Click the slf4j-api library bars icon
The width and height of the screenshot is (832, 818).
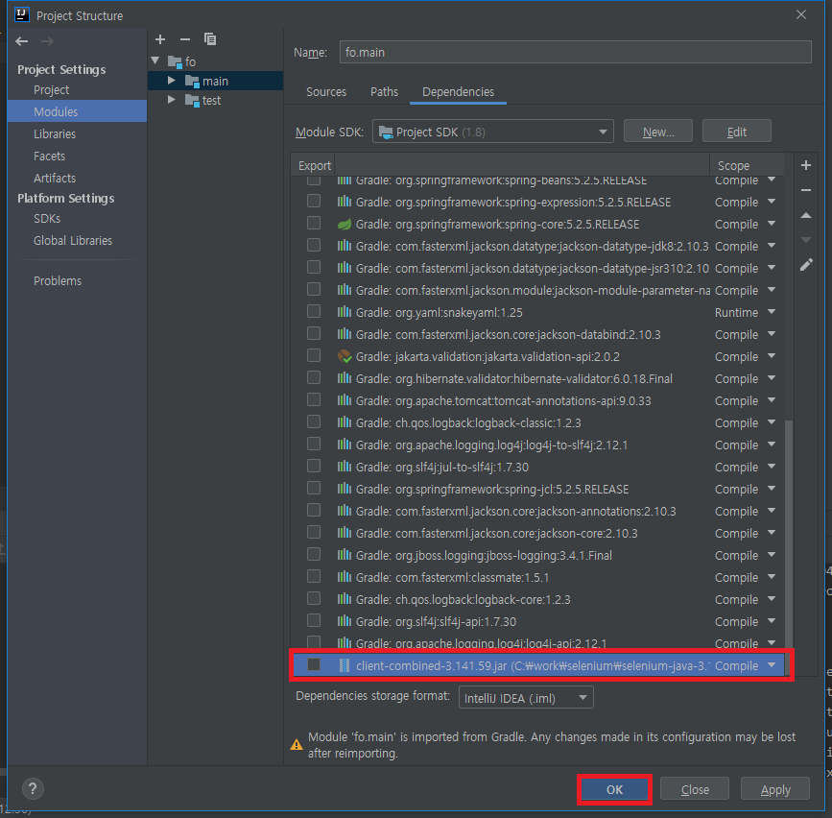click(345, 620)
